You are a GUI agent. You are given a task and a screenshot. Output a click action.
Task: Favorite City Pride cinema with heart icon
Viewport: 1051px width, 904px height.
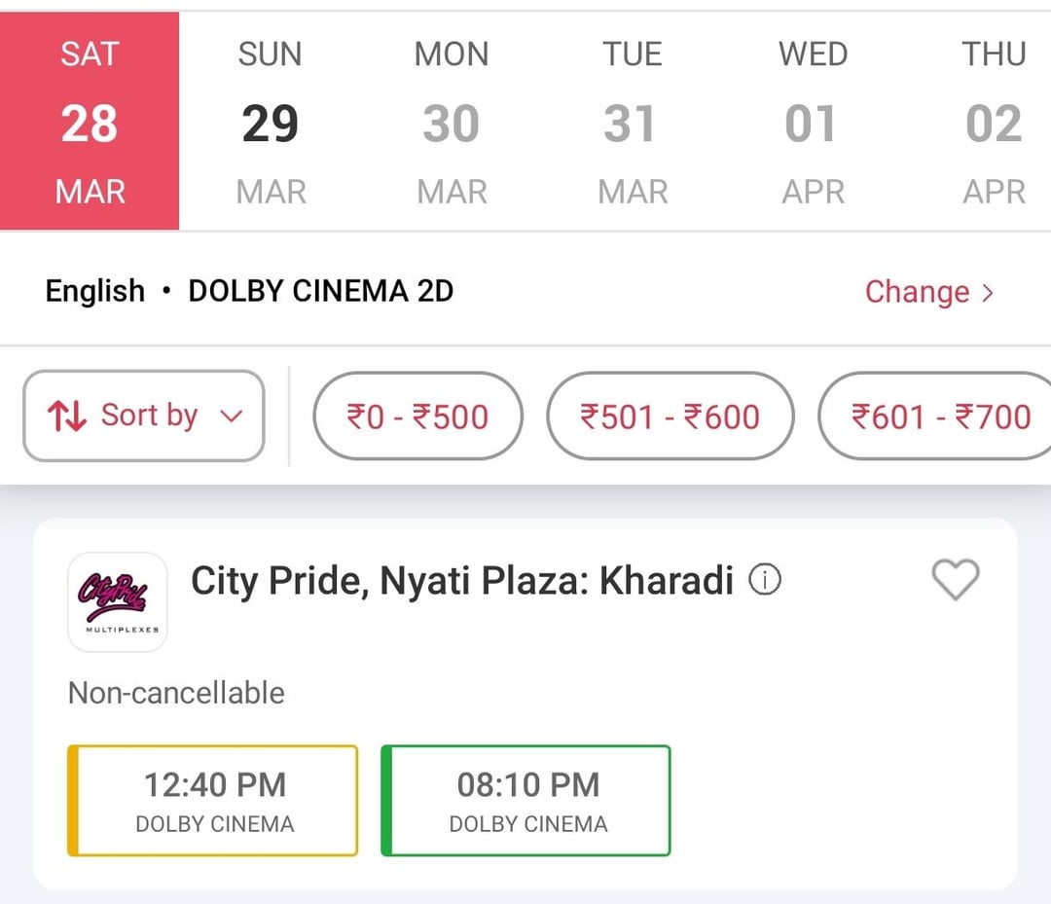[x=955, y=581]
